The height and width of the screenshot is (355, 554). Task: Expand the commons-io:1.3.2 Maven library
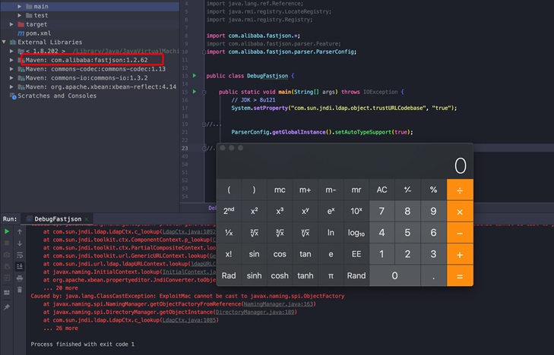tap(11, 78)
